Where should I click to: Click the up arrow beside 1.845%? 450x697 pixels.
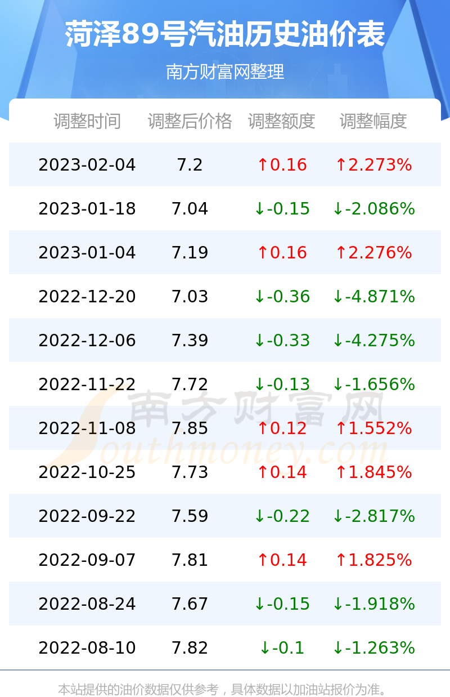pyautogui.click(x=340, y=472)
